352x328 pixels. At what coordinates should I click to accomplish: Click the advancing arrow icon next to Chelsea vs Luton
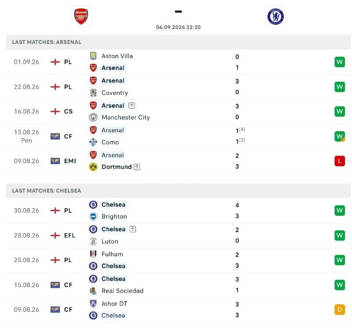click(133, 229)
